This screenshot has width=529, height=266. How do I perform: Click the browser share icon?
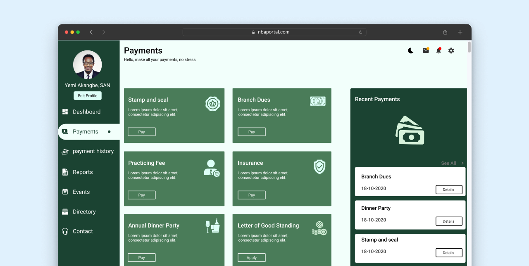point(445,32)
